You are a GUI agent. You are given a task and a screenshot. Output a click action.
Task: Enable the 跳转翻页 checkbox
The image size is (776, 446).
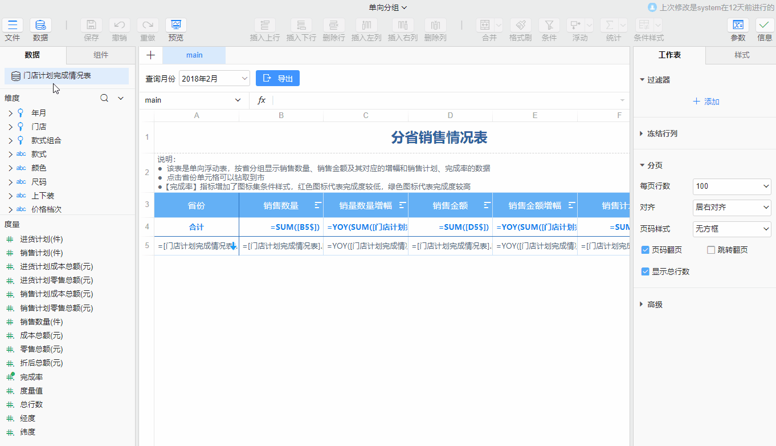(x=711, y=250)
